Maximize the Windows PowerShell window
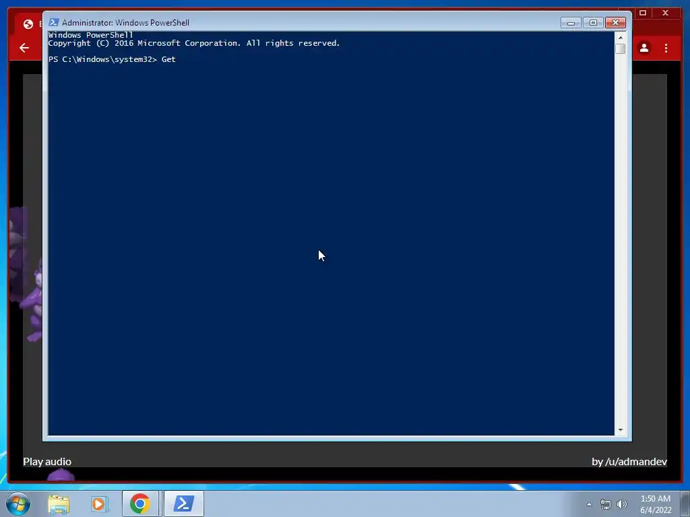690x517 pixels. pyautogui.click(x=593, y=23)
